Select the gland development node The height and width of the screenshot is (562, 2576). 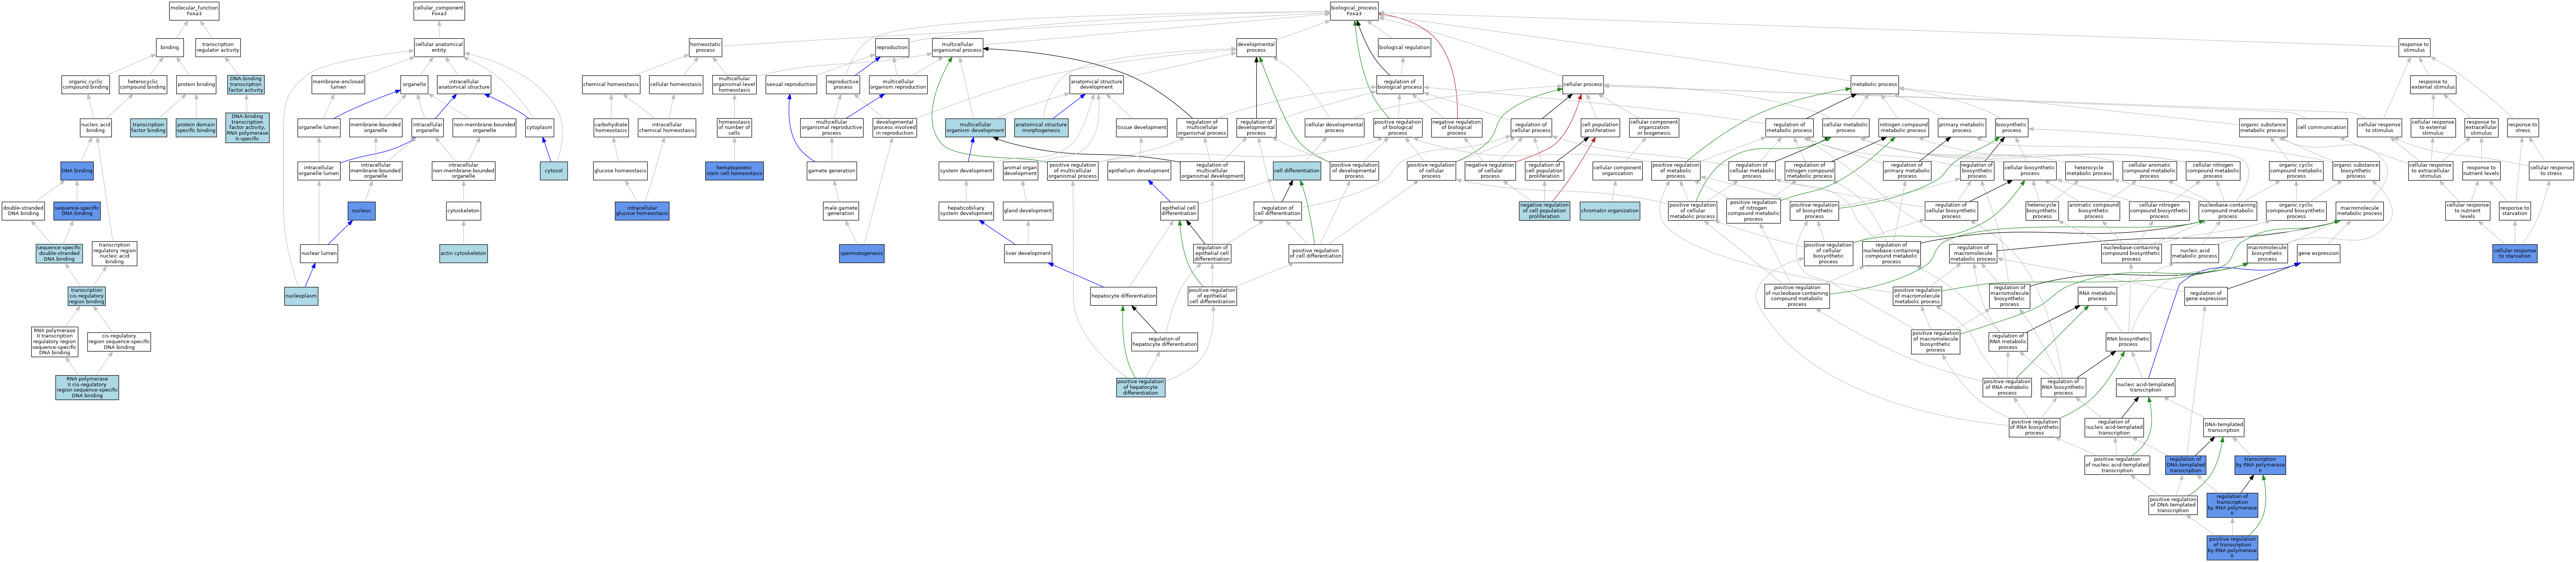[1028, 211]
